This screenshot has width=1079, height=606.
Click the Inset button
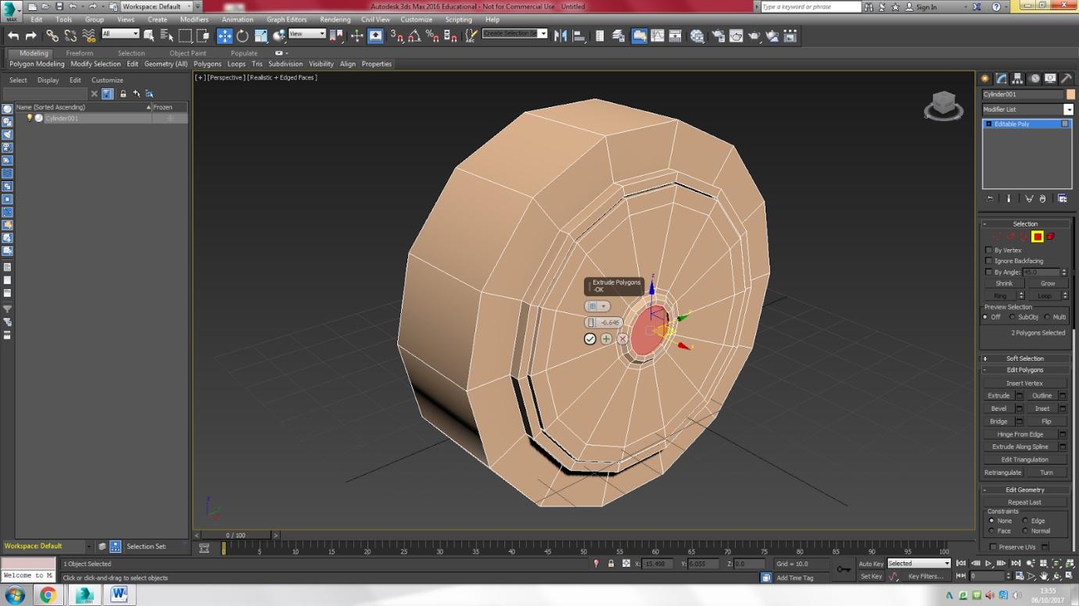1042,408
